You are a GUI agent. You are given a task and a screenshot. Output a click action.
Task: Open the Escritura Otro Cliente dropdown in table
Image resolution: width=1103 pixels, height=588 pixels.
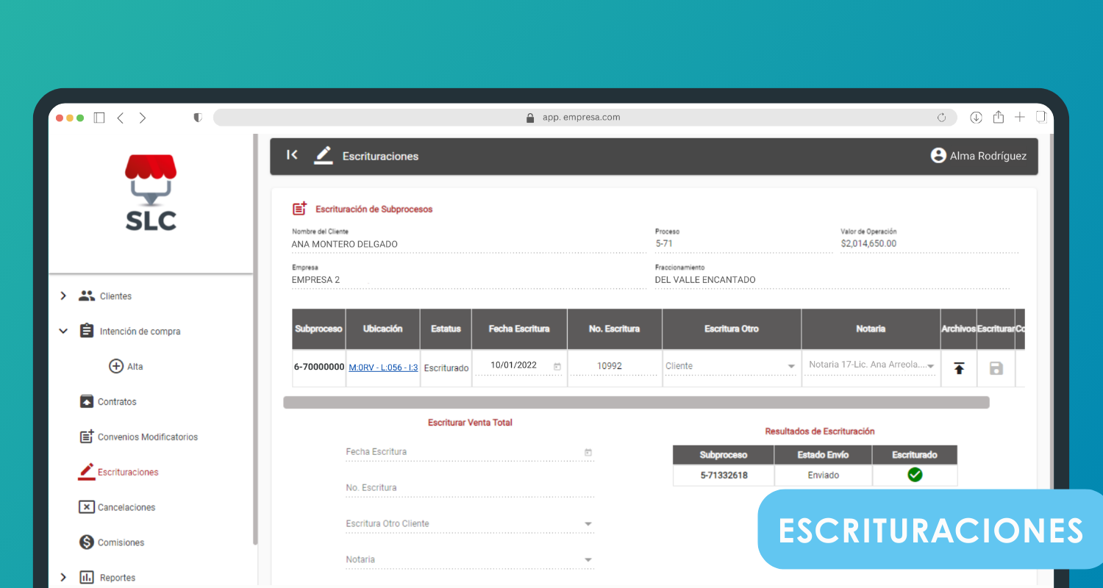coord(791,366)
